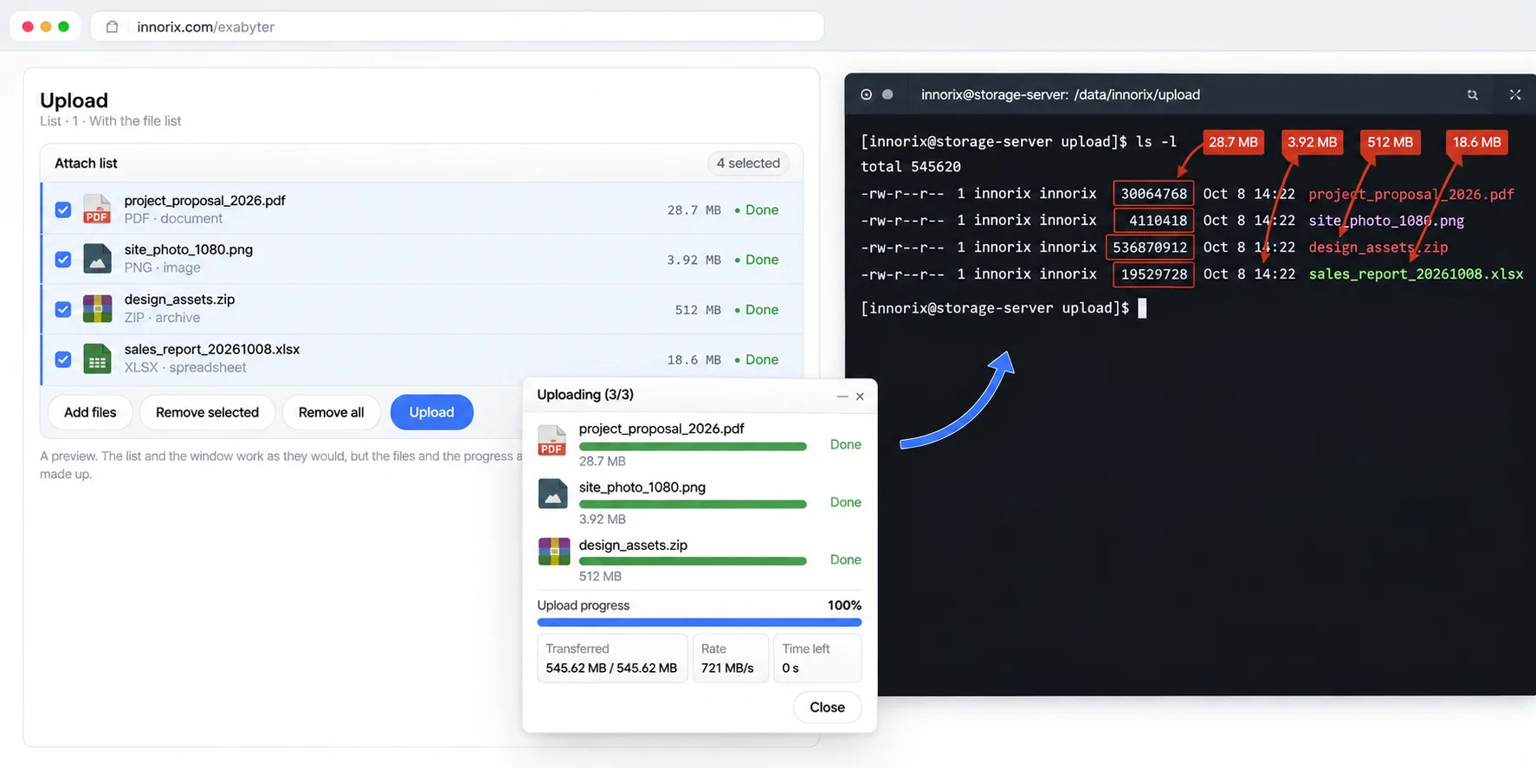This screenshot has width=1536, height=768.
Task: Click design_assets.zip name in Attach list
Action: [179, 300]
